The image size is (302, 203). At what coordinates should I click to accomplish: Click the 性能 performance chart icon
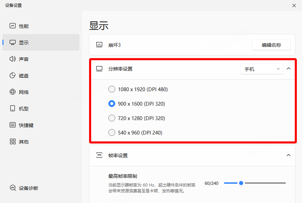pyautogui.click(x=13, y=26)
